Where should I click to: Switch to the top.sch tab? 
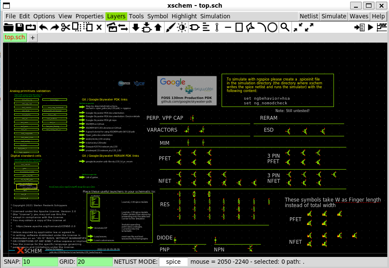pyautogui.click(x=15, y=37)
